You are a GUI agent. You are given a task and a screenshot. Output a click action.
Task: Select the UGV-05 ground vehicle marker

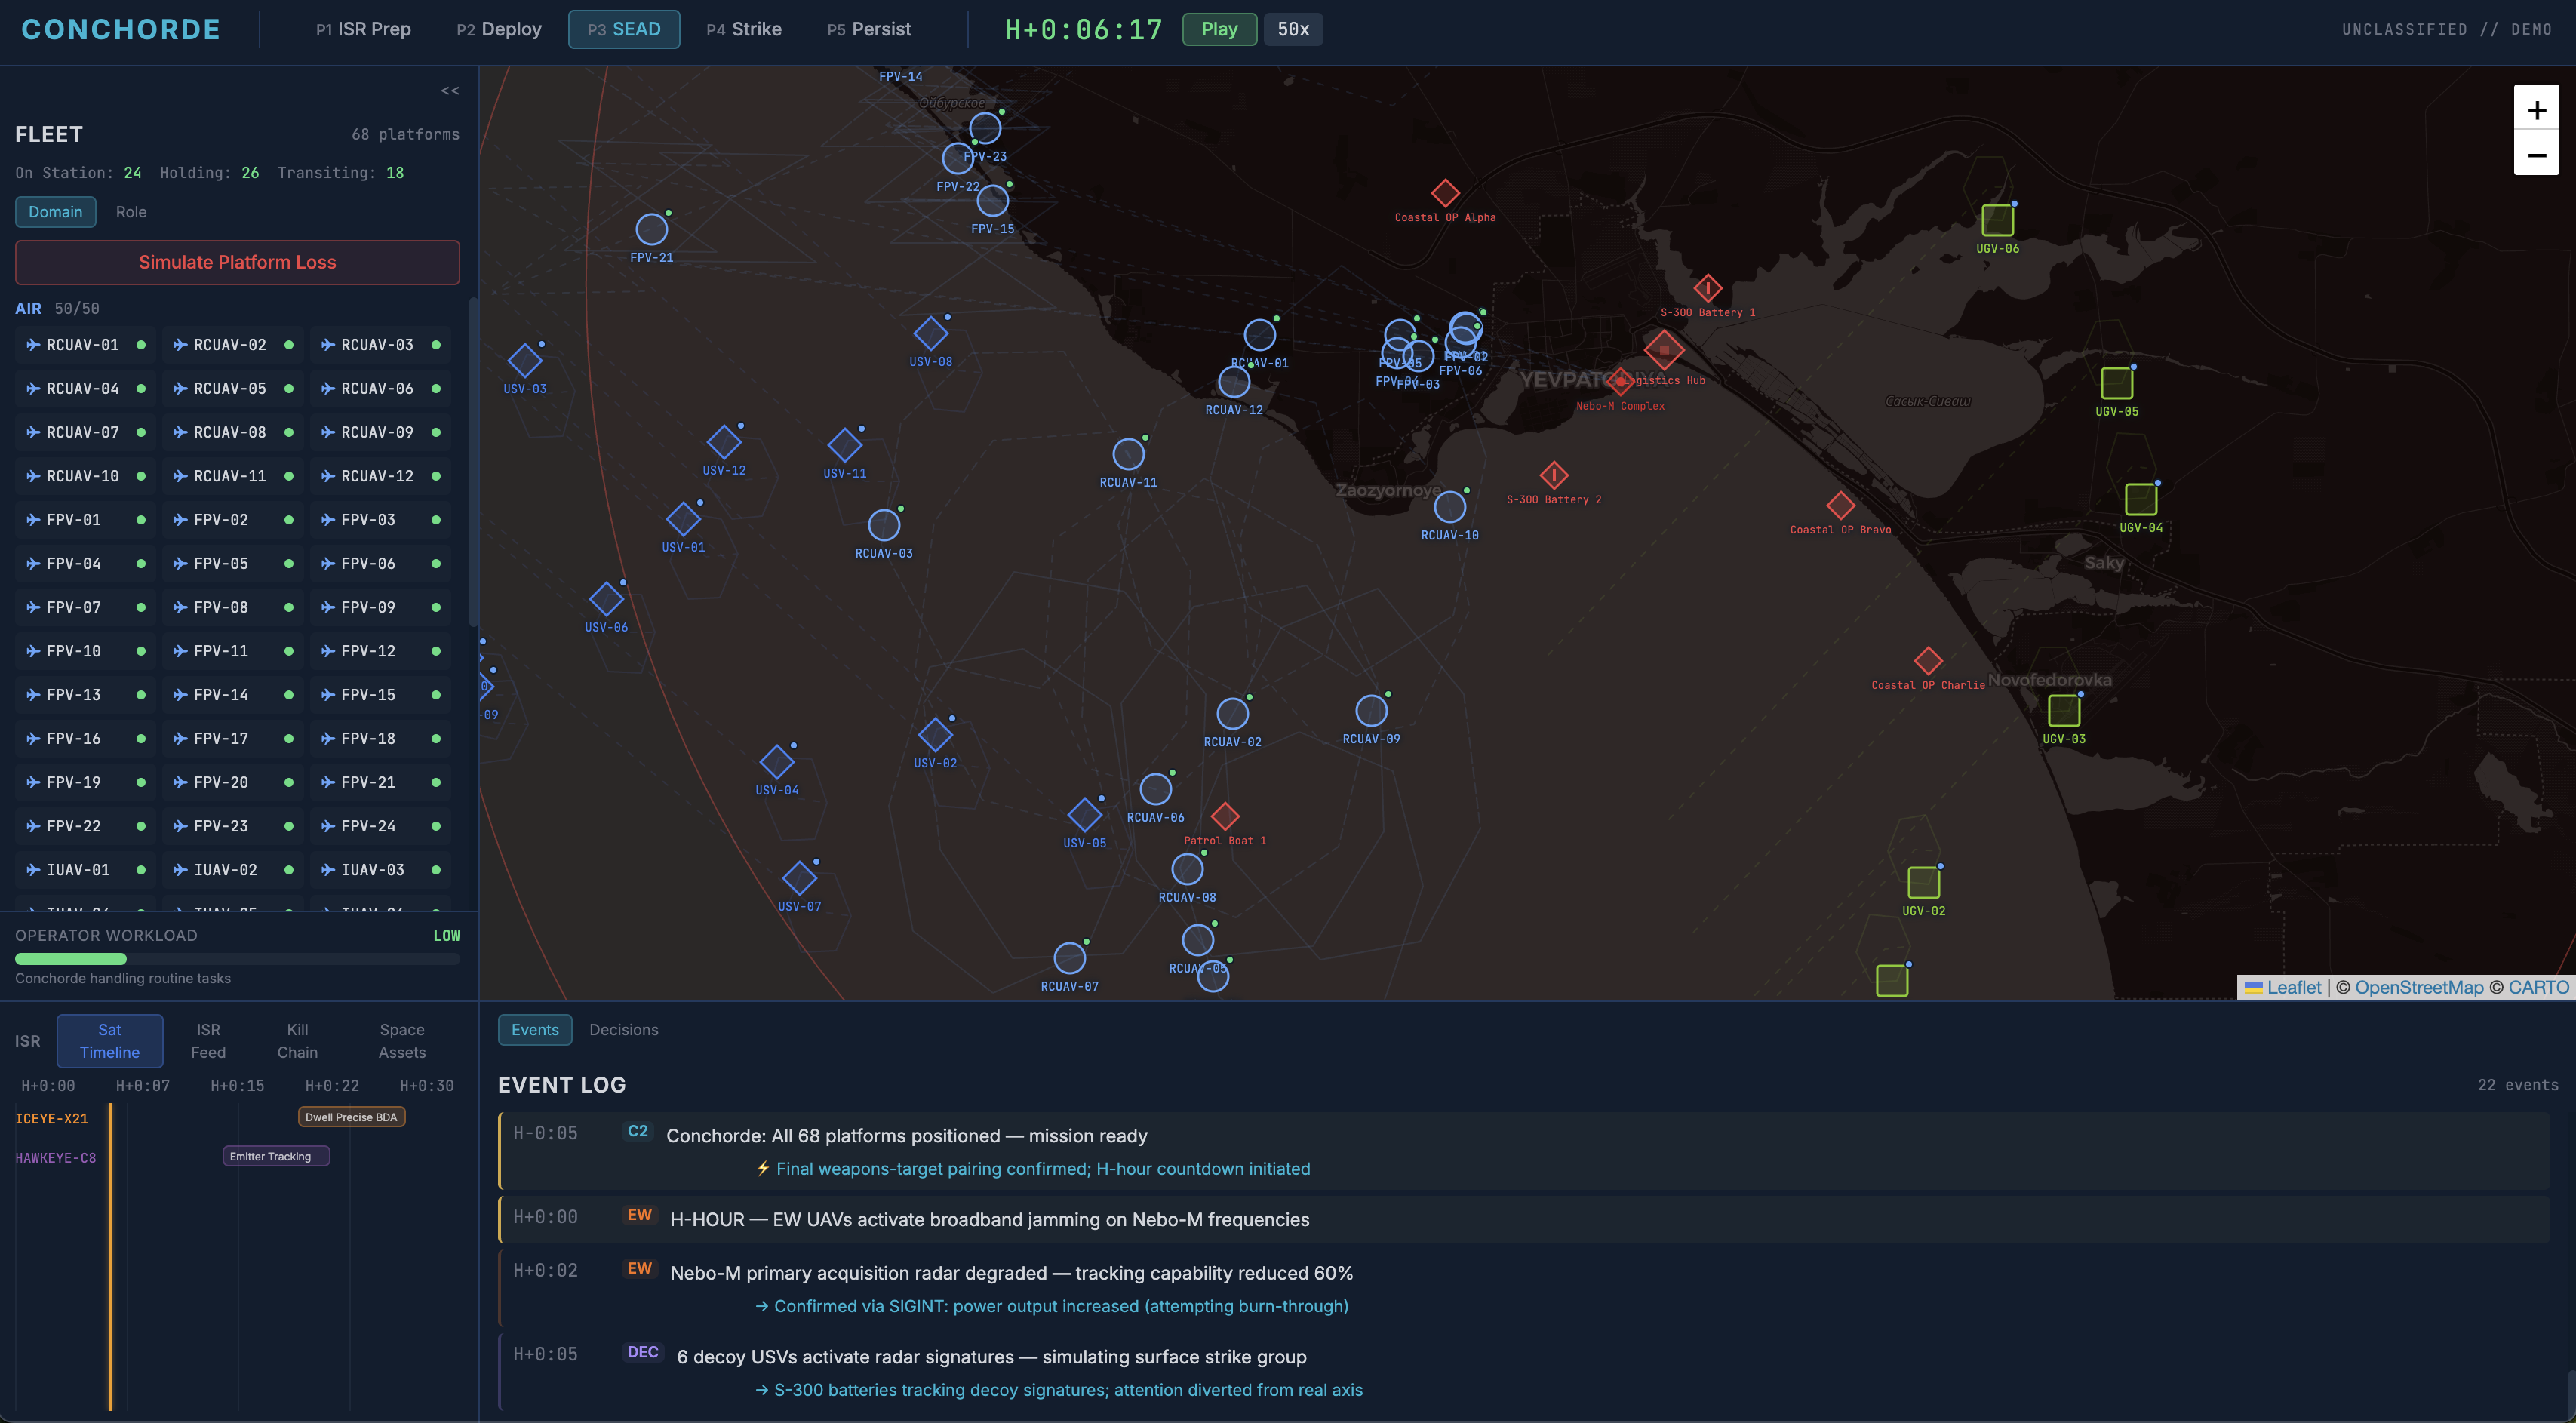tap(2119, 383)
